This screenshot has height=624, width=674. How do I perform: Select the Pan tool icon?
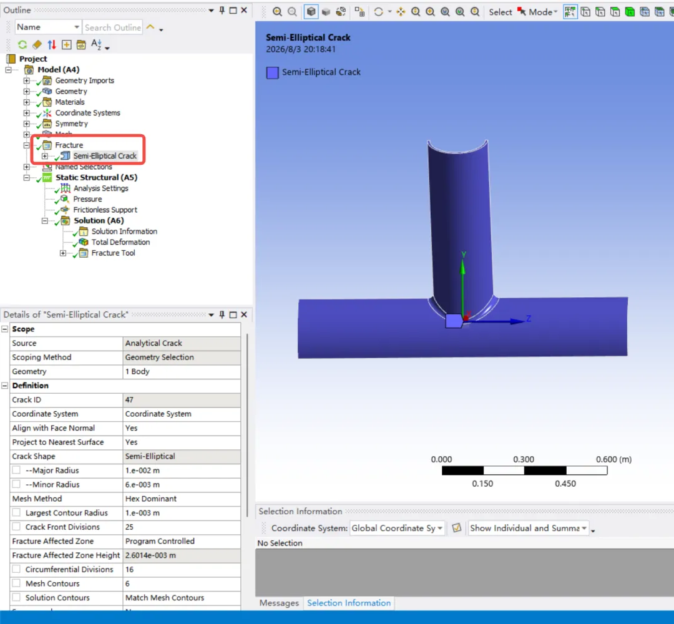[x=401, y=12]
